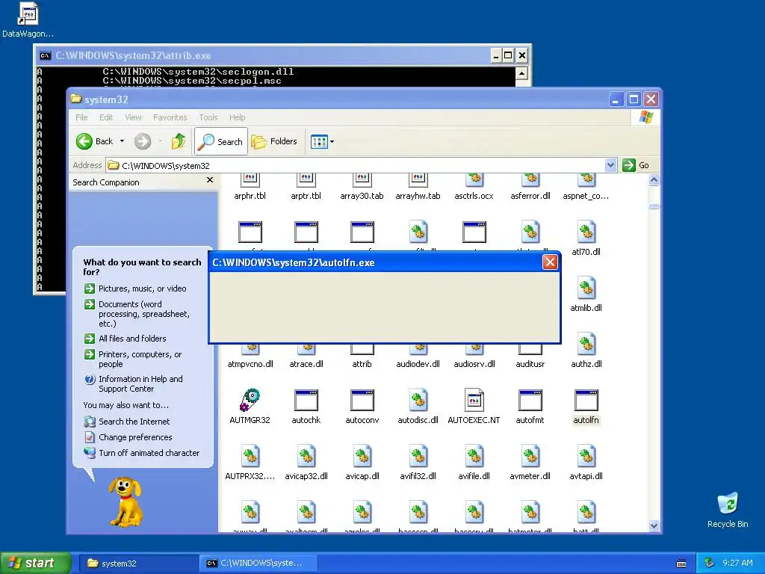Select the authz.dll file icon
The image size is (765, 574).
point(586,344)
